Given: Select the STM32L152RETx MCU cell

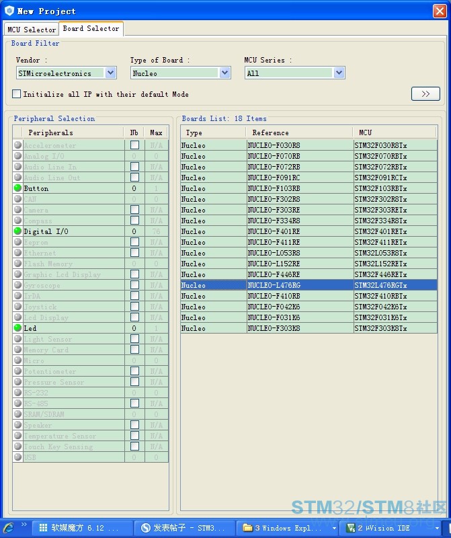Looking at the screenshot, I should tap(395, 264).
